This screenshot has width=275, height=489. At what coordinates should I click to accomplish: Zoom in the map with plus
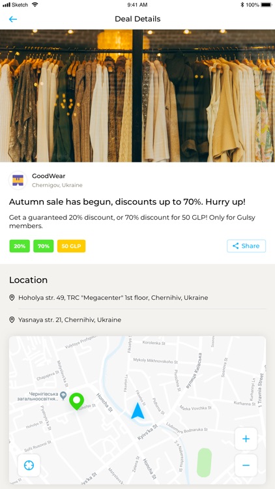[x=246, y=439]
